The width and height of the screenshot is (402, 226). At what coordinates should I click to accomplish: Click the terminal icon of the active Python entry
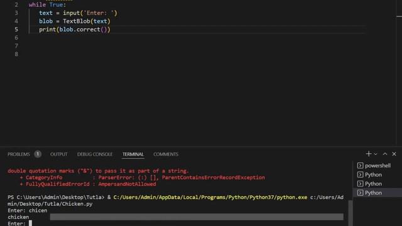[x=360, y=193]
